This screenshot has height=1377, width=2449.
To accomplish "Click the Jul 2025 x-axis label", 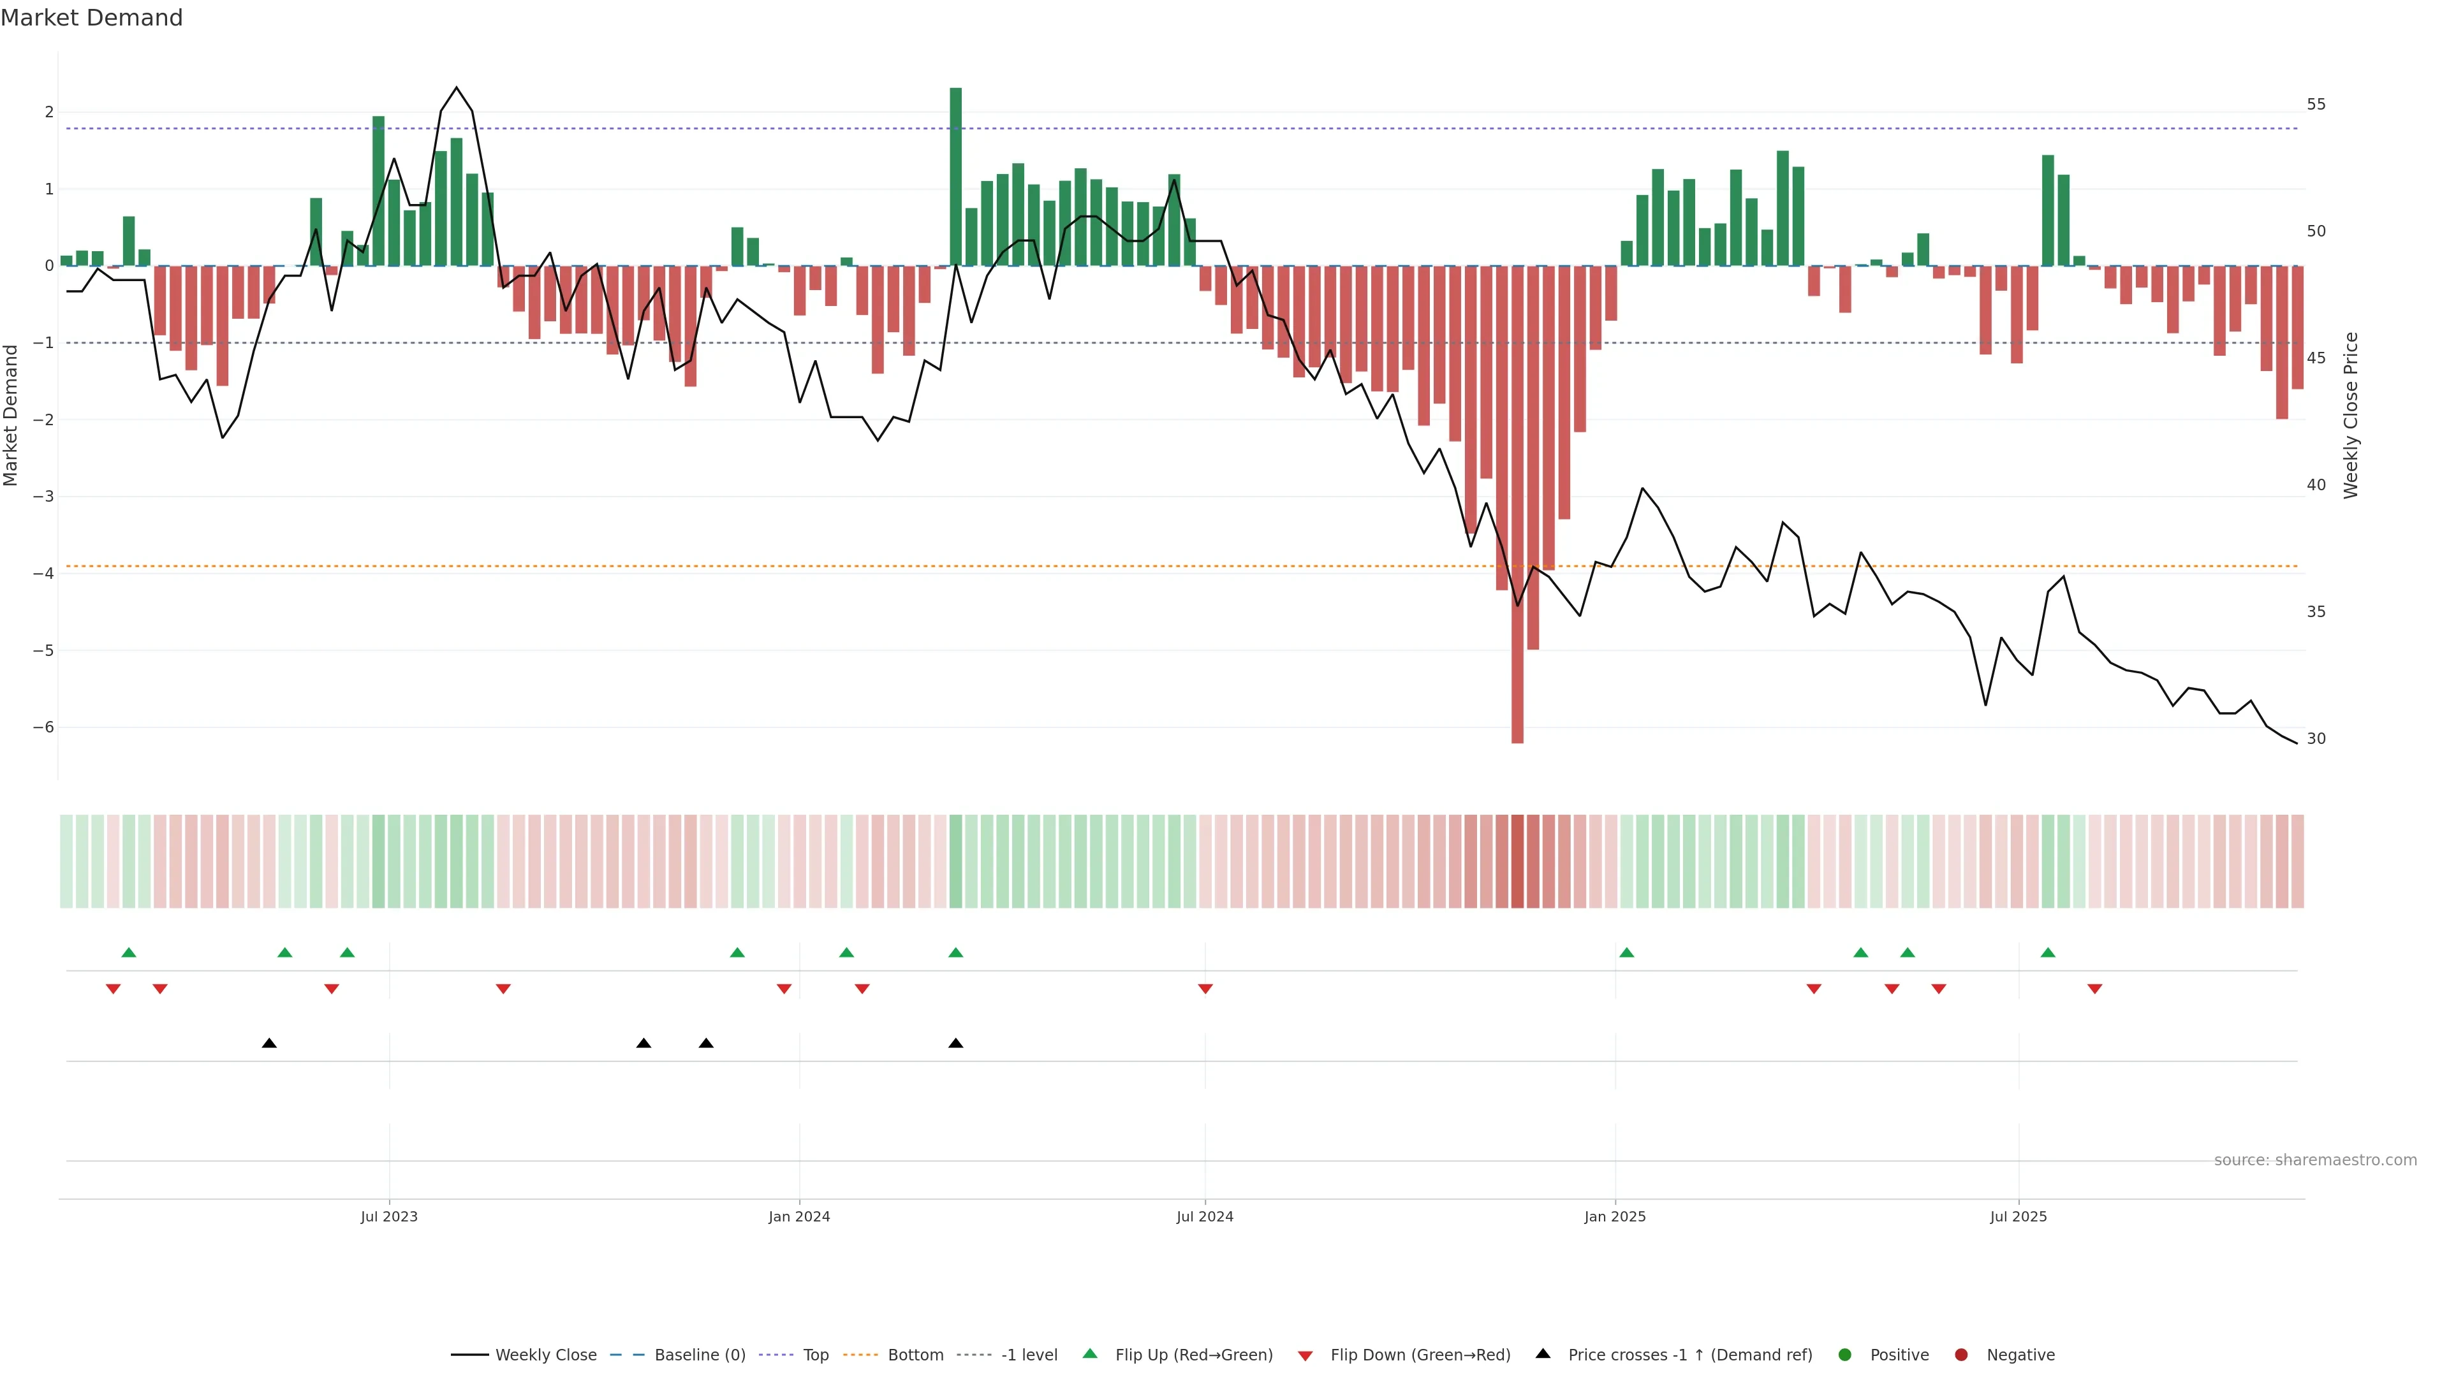I will pos(2019,1216).
